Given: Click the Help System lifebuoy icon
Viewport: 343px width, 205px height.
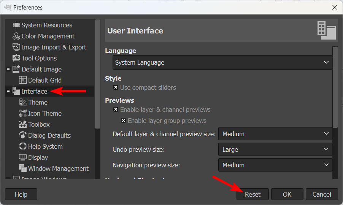Looking at the screenshot, I should [22, 146].
